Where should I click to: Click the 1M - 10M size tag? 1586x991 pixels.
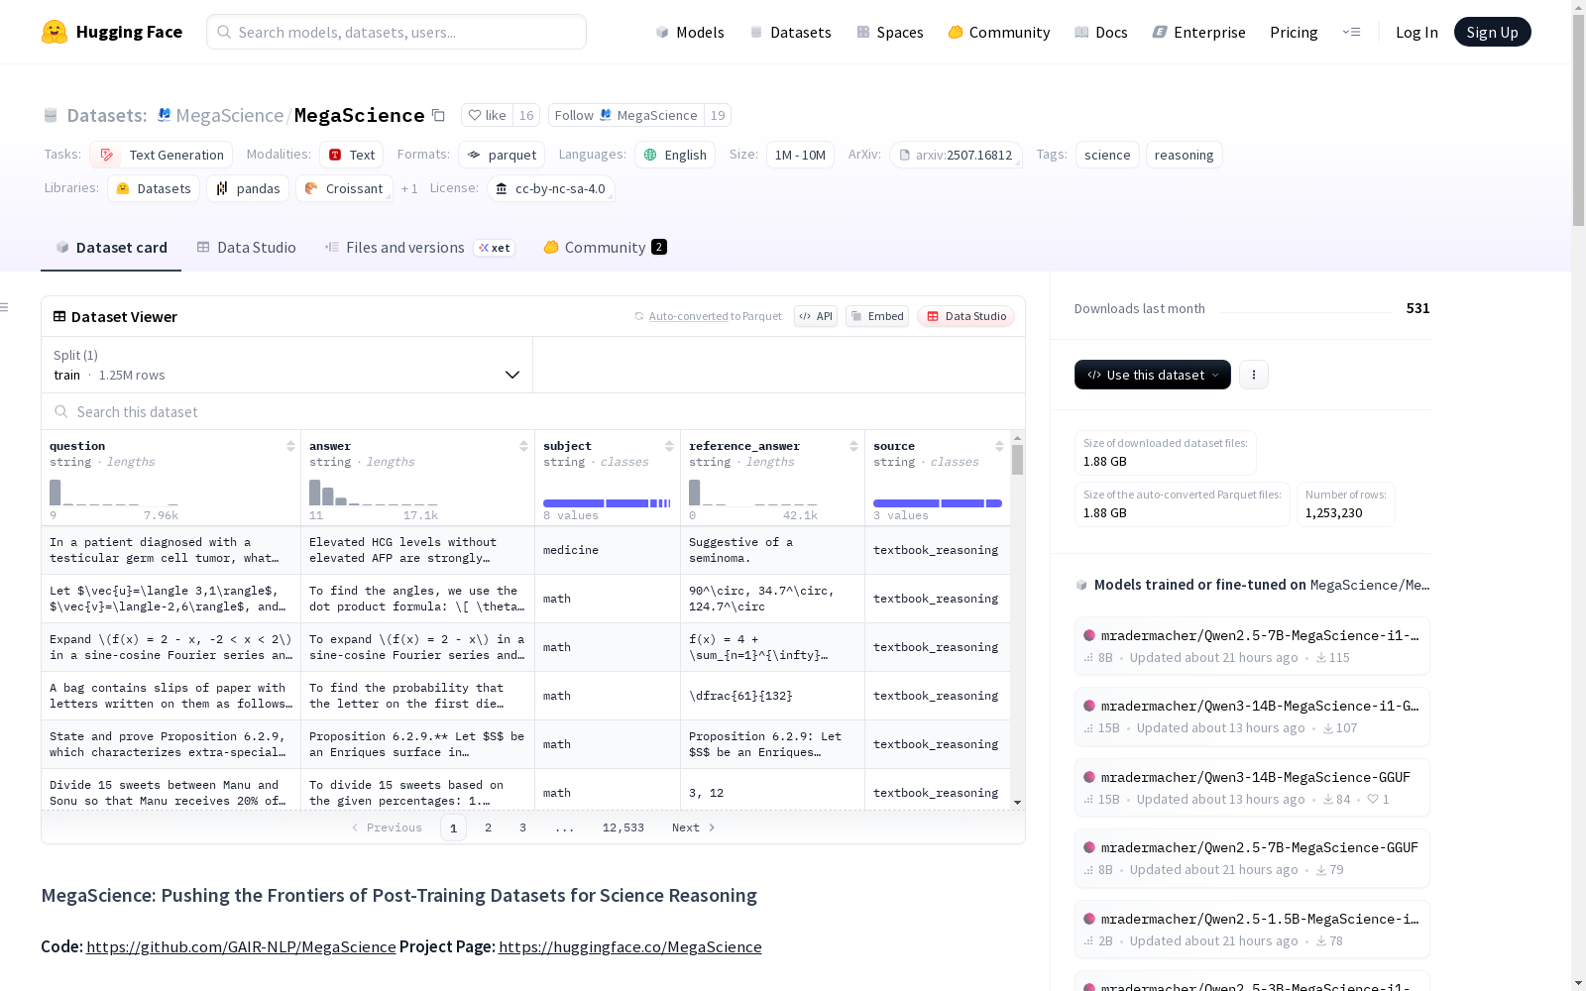(x=800, y=155)
